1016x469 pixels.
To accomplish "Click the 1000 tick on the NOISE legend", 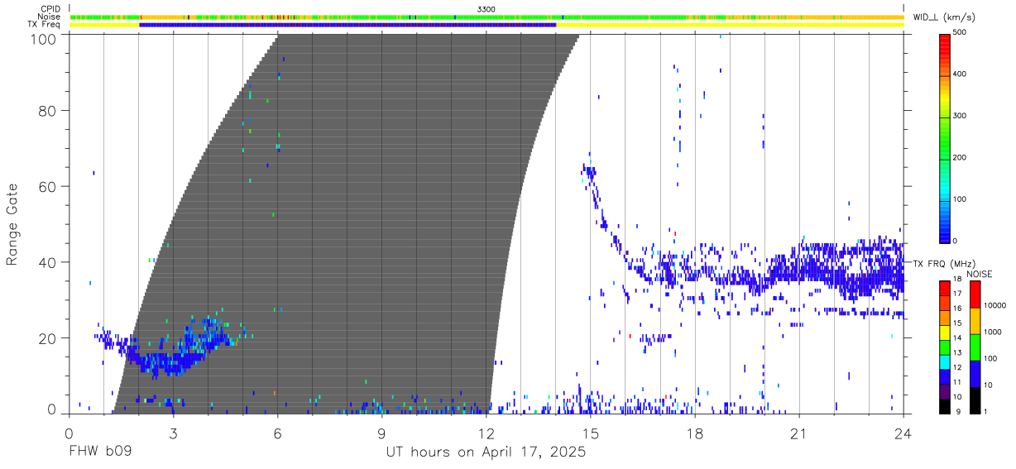I will 993,332.
